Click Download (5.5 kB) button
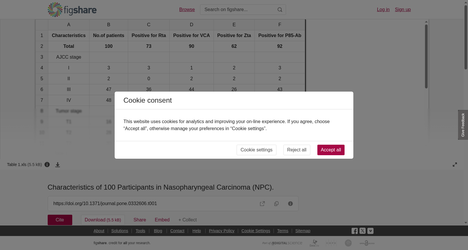Image resolution: width=468 pixels, height=250 pixels. 103,220
